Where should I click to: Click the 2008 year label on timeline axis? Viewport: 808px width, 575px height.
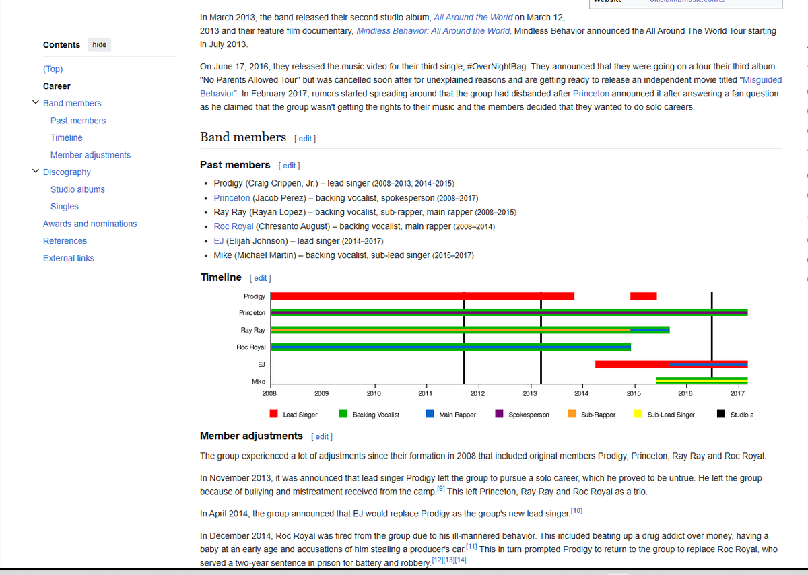[x=269, y=393]
